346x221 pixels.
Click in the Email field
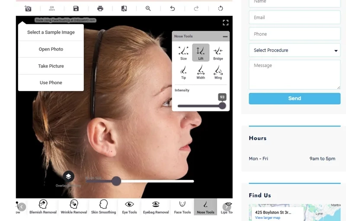295,17
